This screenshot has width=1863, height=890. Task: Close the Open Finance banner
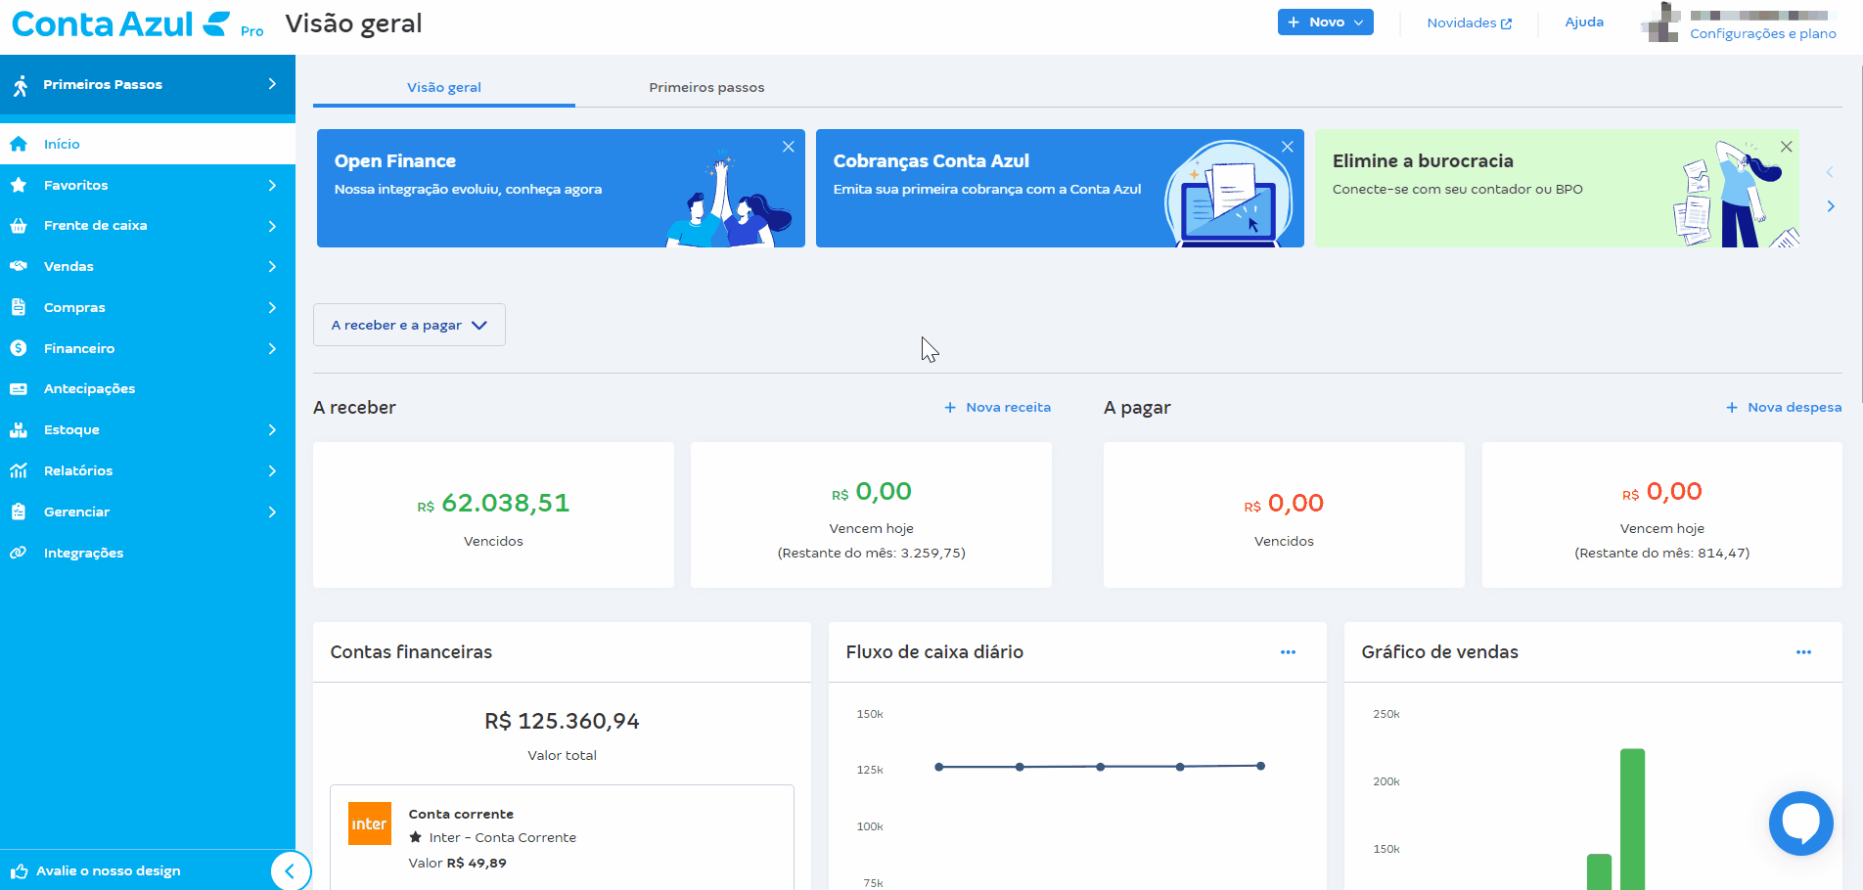click(x=788, y=147)
